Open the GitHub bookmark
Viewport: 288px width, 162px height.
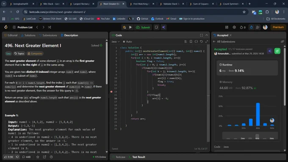[142, 19]
